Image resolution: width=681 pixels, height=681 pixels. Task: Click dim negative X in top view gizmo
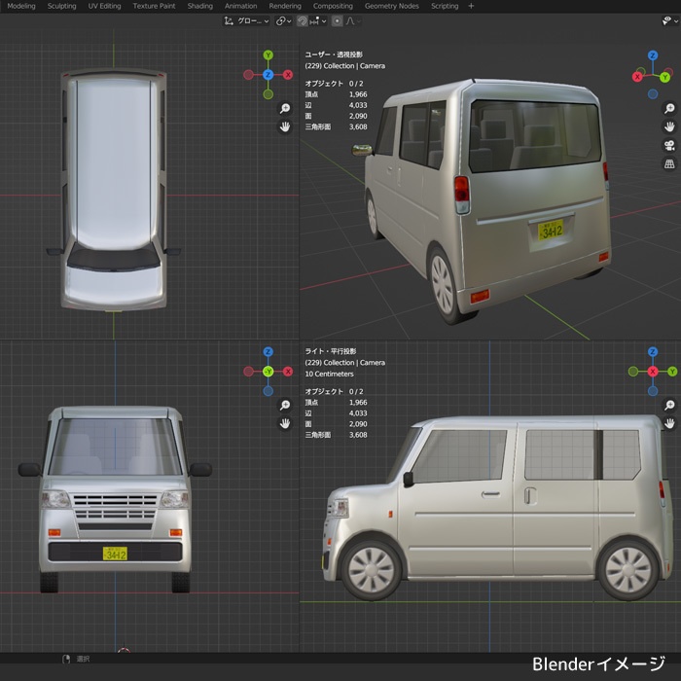tap(248, 75)
